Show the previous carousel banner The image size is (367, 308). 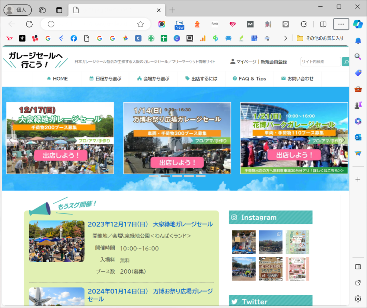pos(10,140)
